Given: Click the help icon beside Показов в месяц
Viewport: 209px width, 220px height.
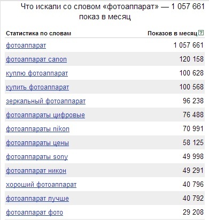Looking at the screenshot, I should [201, 33].
